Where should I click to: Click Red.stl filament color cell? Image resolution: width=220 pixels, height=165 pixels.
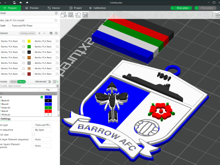[x=48, y=111]
